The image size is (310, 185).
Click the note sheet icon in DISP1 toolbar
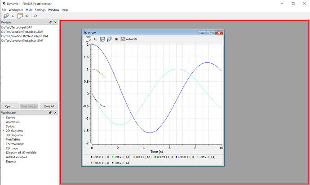pos(88,39)
